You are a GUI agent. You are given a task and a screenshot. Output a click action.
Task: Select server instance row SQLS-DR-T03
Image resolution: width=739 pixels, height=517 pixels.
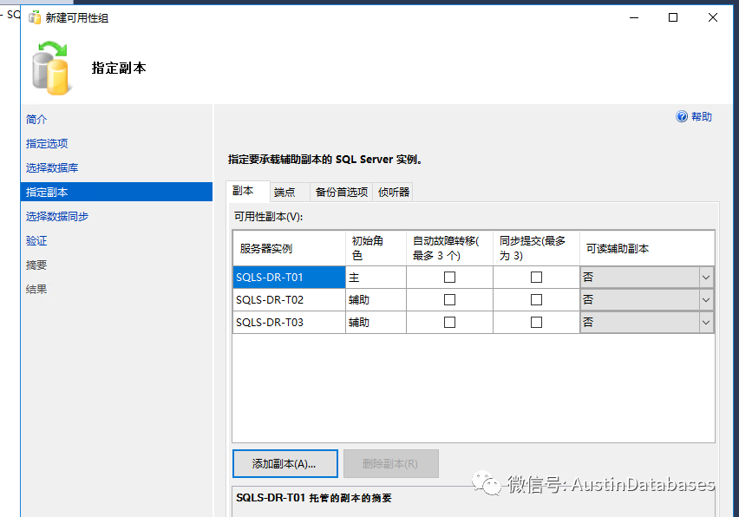(289, 323)
